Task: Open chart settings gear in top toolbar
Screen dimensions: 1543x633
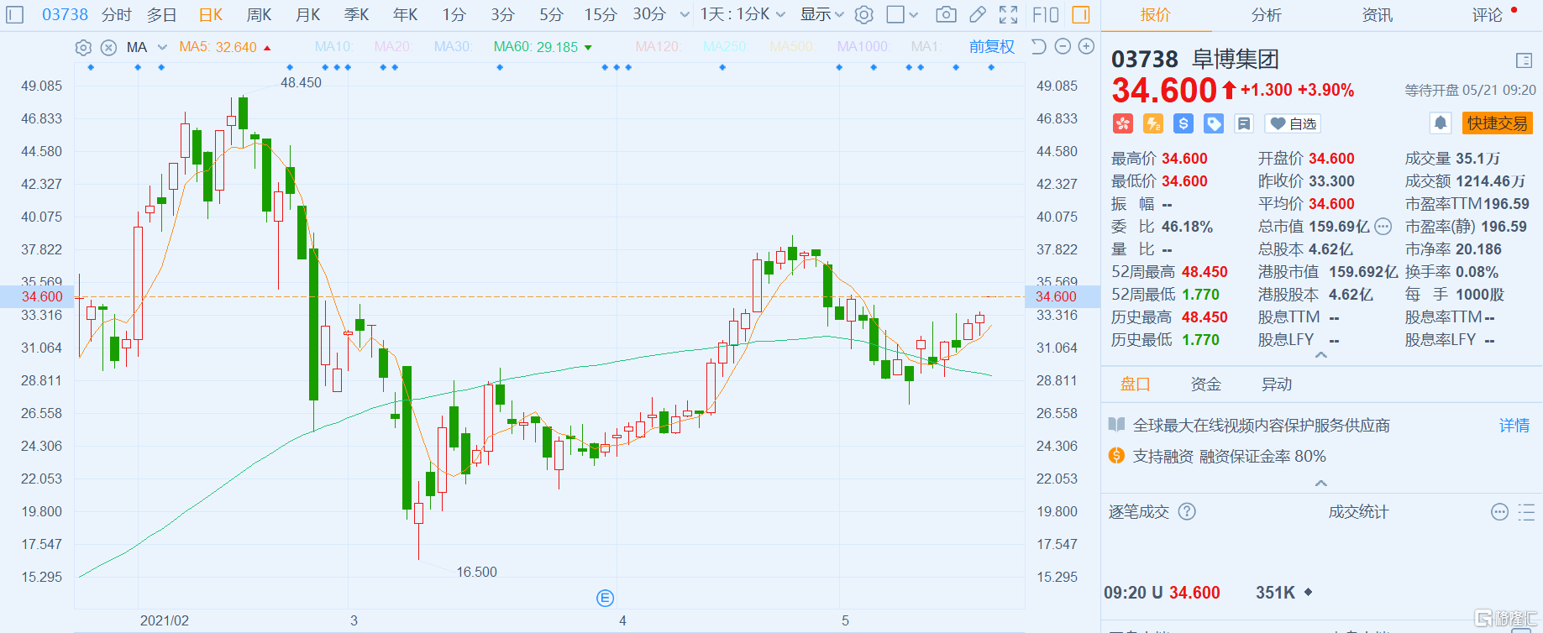Action: (x=864, y=14)
